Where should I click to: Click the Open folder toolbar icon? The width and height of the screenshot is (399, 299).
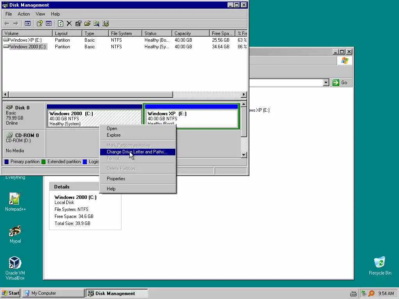[x=87, y=24]
